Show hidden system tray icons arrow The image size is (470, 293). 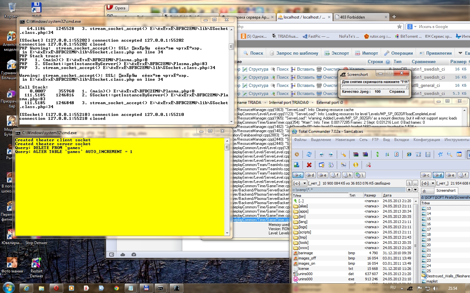(402, 288)
